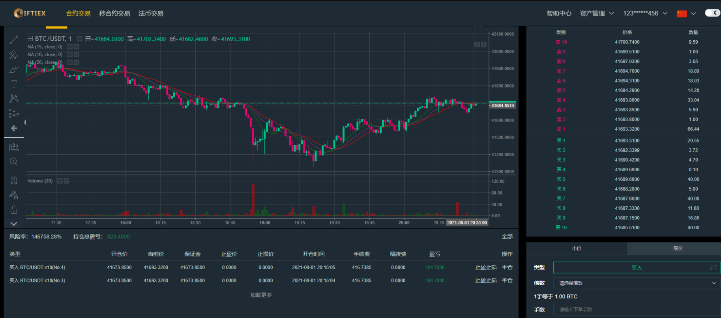Select the text annotation tool
Viewport: 721px width, 318px height.
point(14,84)
